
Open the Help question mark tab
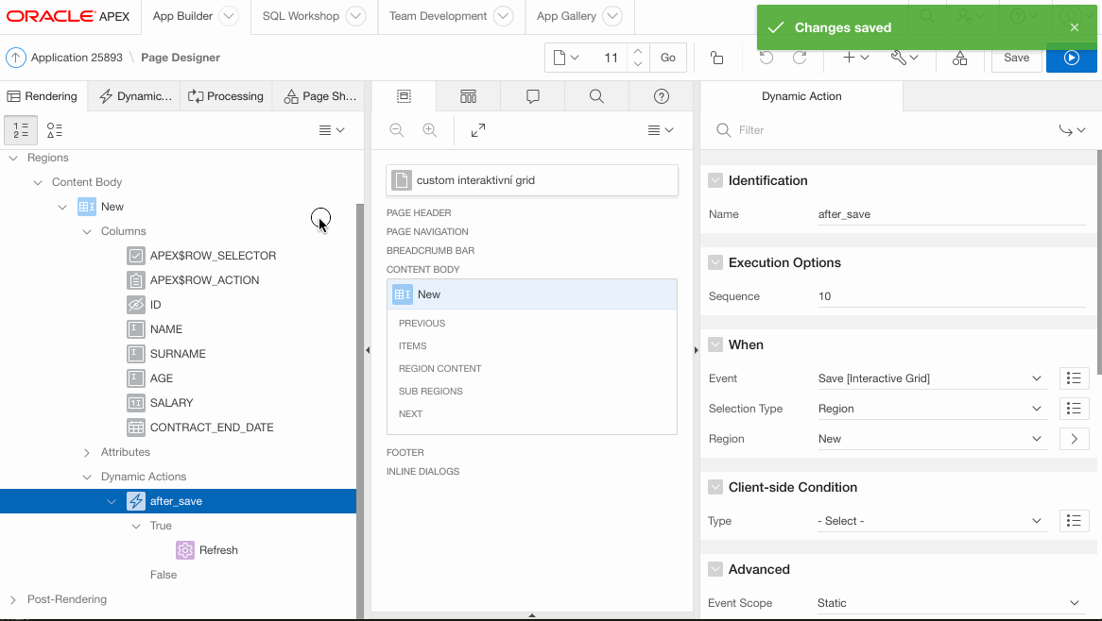(662, 96)
